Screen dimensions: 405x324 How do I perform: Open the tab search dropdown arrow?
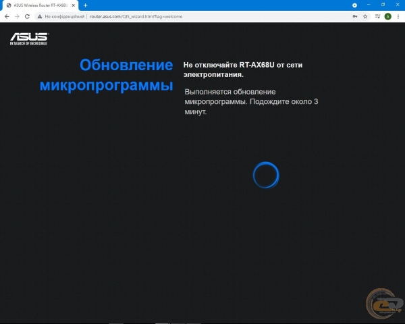point(354,5)
